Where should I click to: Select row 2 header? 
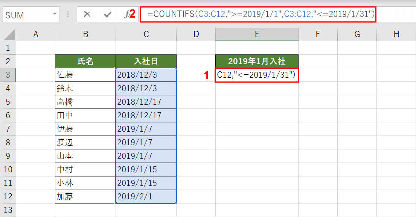pyautogui.click(x=8, y=62)
